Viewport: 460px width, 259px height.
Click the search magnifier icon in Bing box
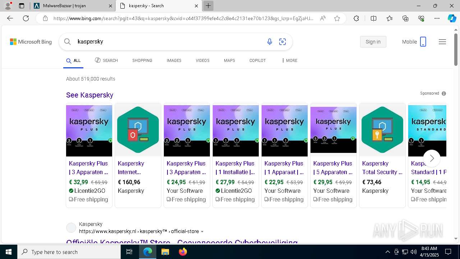pyautogui.click(x=67, y=42)
